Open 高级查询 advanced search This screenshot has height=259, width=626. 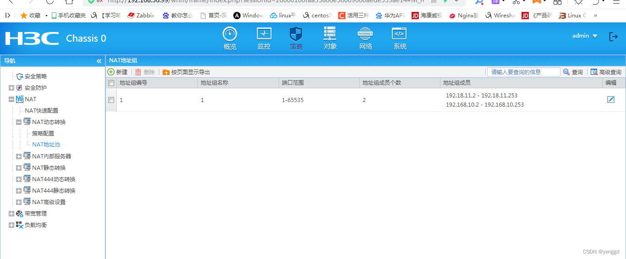606,72
